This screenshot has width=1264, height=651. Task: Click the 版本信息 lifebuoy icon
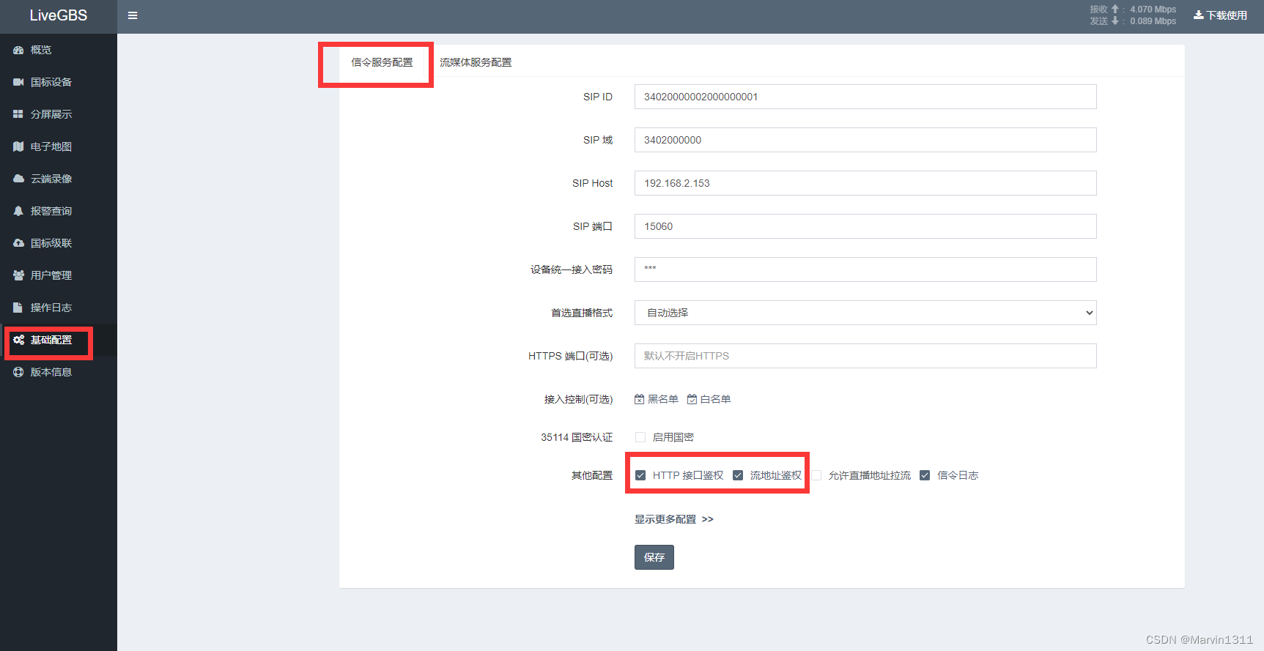[x=18, y=372]
